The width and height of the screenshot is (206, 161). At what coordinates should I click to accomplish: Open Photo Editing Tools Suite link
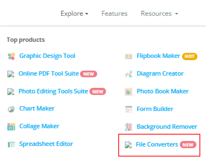coord(53,91)
